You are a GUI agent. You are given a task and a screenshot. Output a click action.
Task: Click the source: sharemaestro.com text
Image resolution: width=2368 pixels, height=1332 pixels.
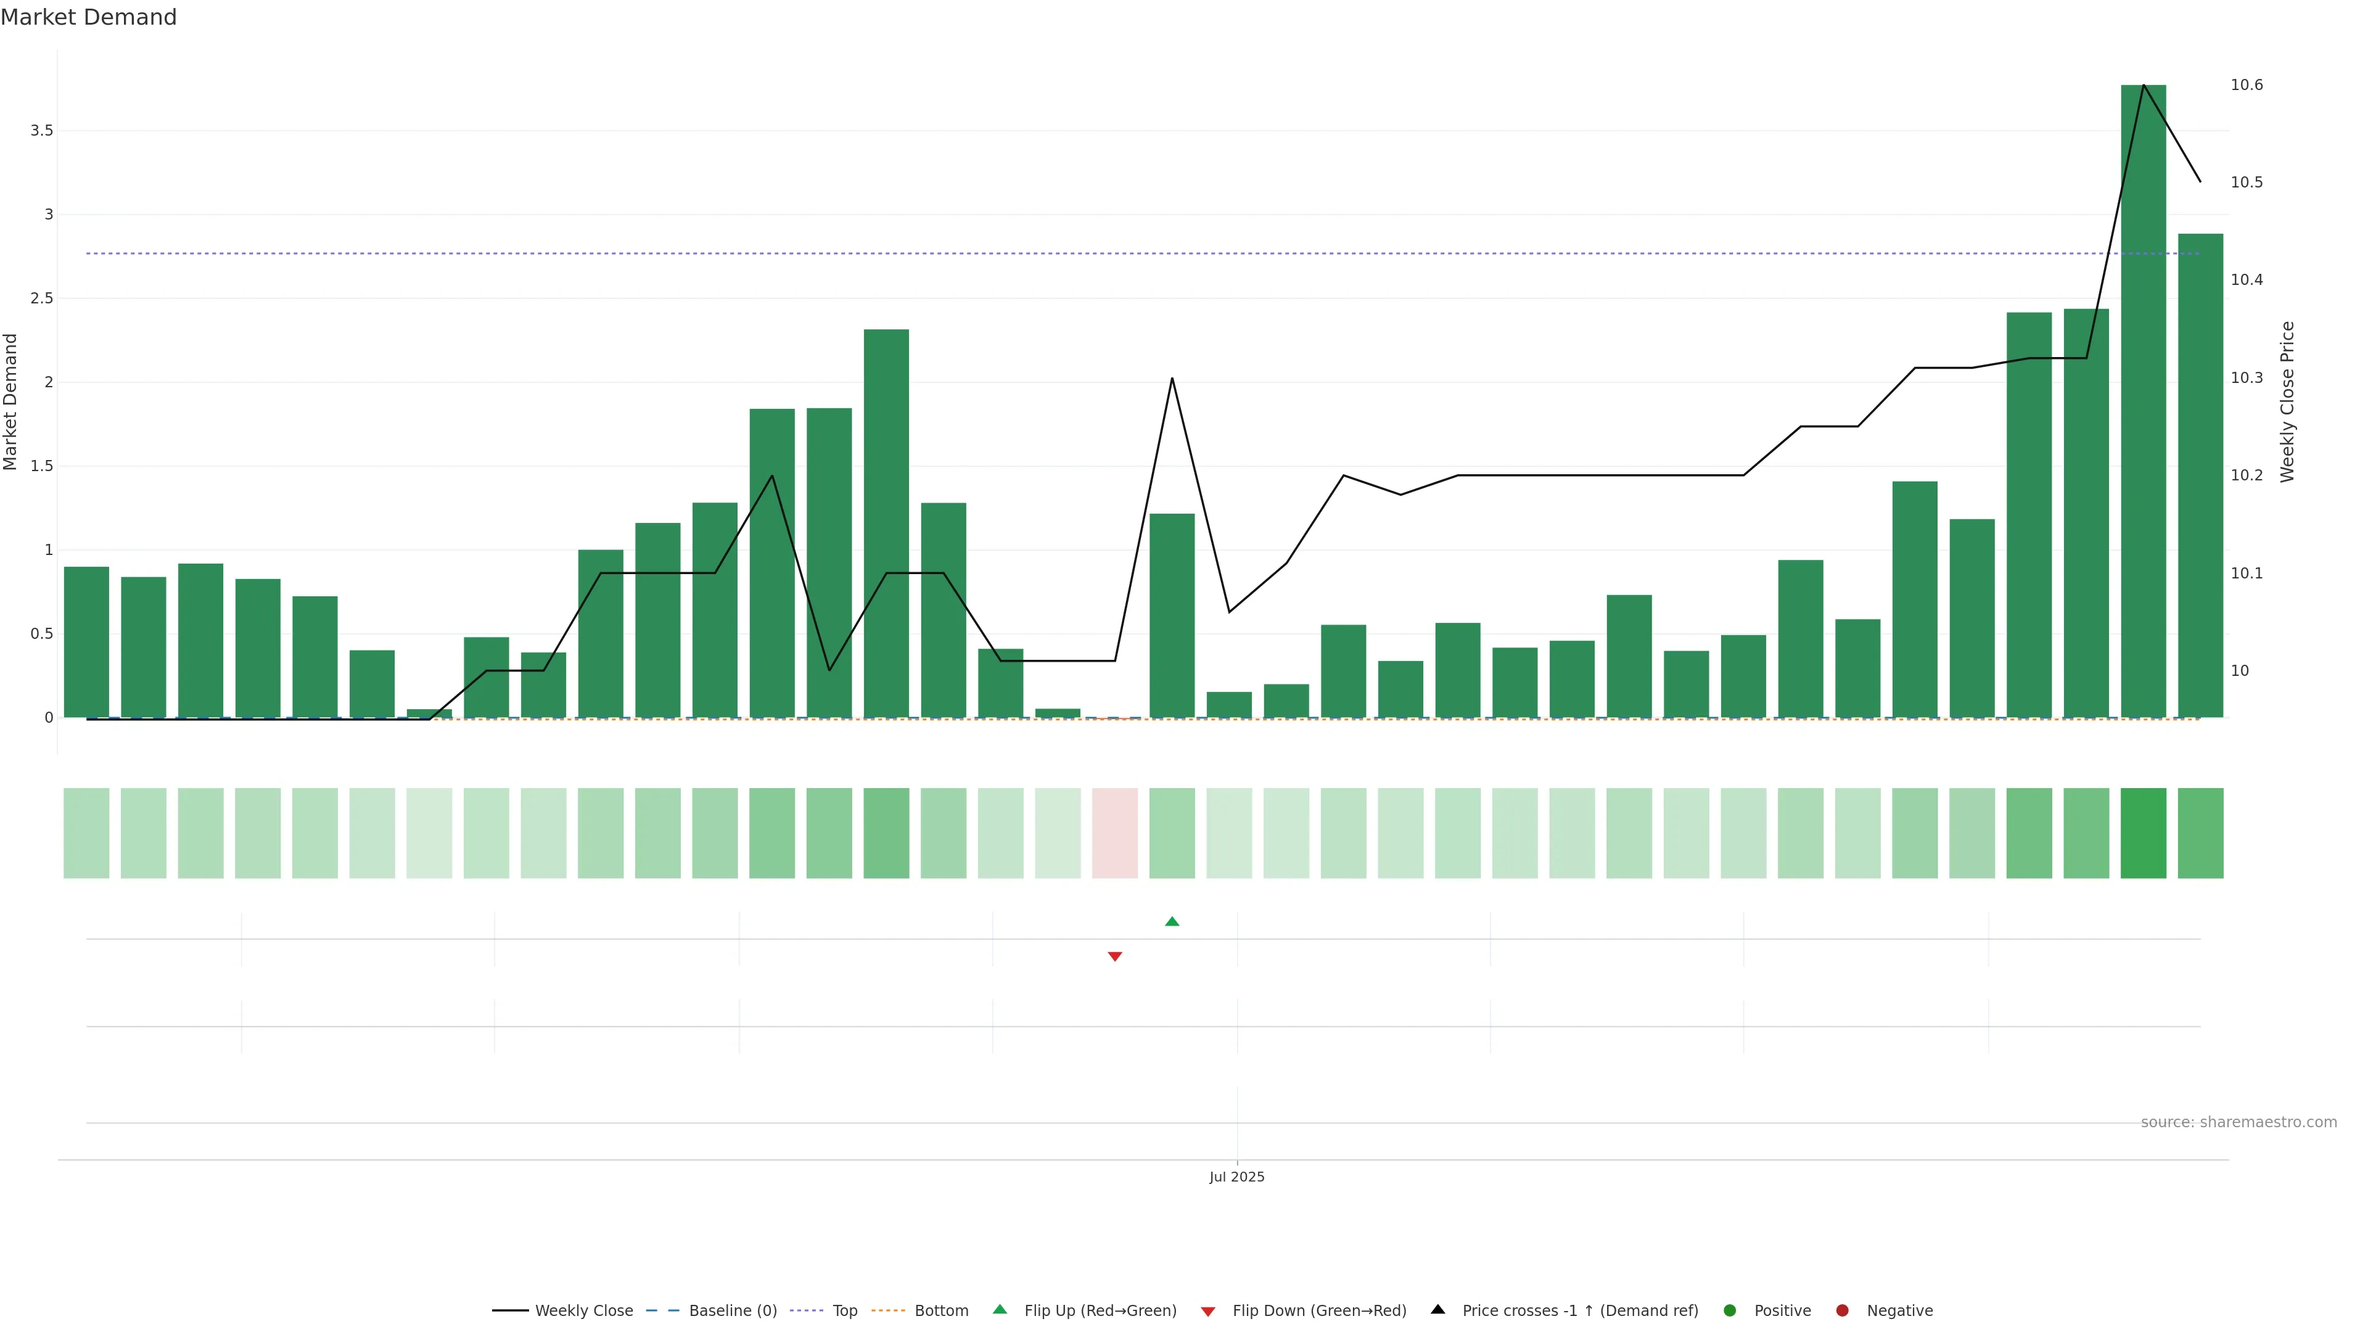point(2238,1122)
